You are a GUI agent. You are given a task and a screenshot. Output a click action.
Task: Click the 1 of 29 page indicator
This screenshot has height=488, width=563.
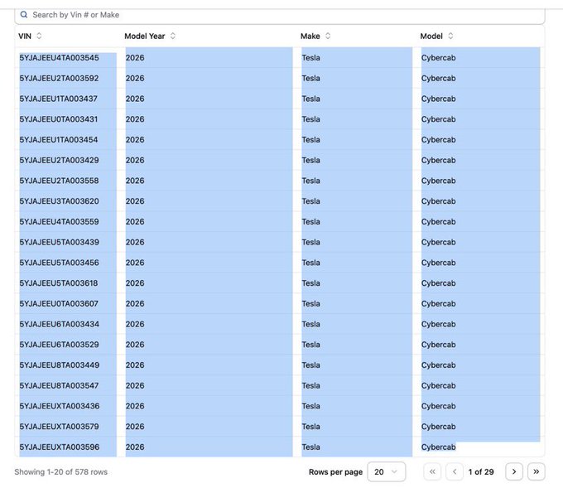(481, 471)
